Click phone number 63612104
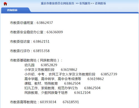This screenshot has width=139, height=108. (82, 93)
